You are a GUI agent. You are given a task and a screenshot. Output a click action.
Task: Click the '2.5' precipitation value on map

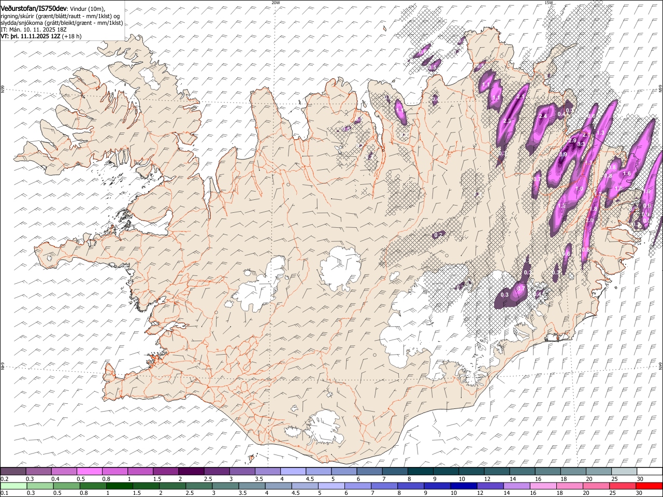tap(507, 121)
